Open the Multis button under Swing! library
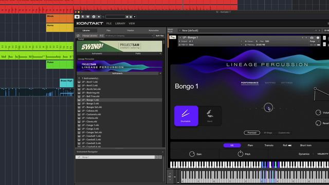The image size is (329, 185). (x=138, y=53)
